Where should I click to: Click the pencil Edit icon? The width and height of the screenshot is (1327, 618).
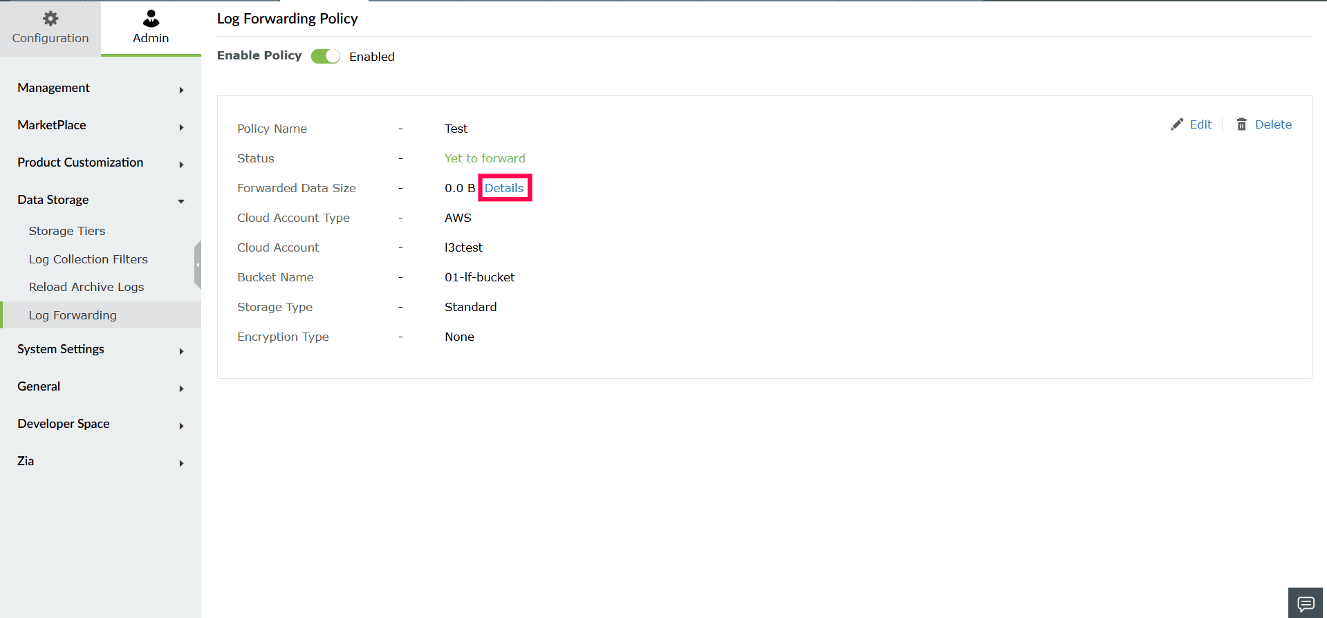pyautogui.click(x=1177, y=124)
